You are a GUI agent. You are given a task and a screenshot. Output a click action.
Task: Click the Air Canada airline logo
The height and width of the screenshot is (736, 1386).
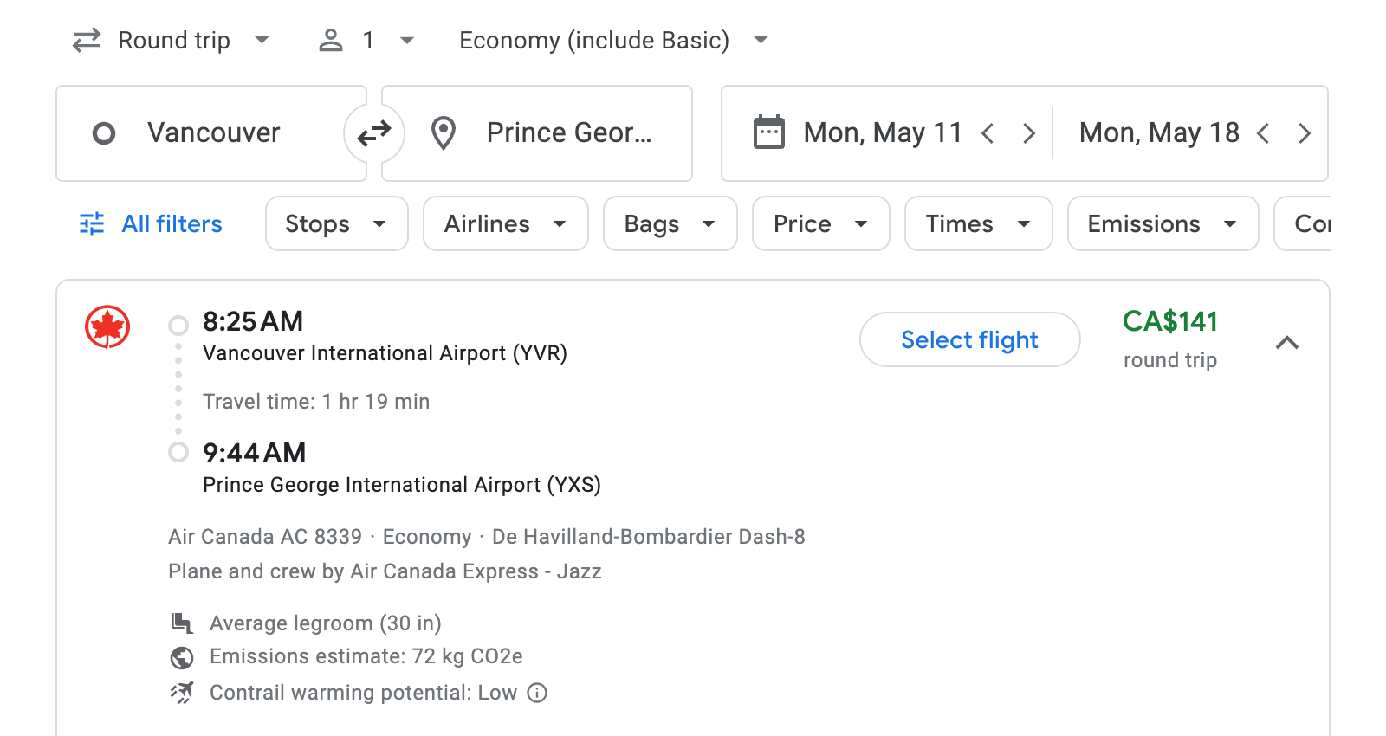106,326
